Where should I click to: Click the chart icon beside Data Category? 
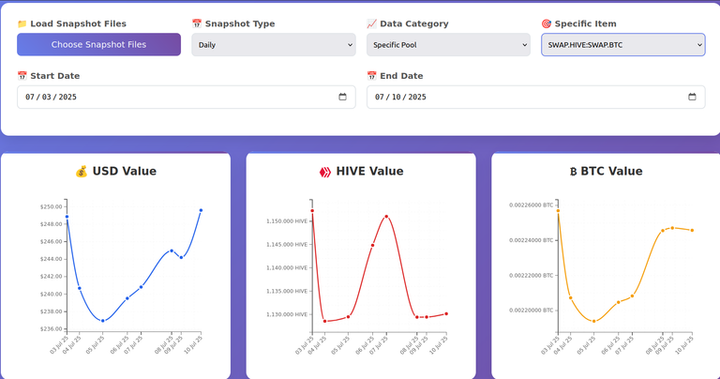(371, 23)
